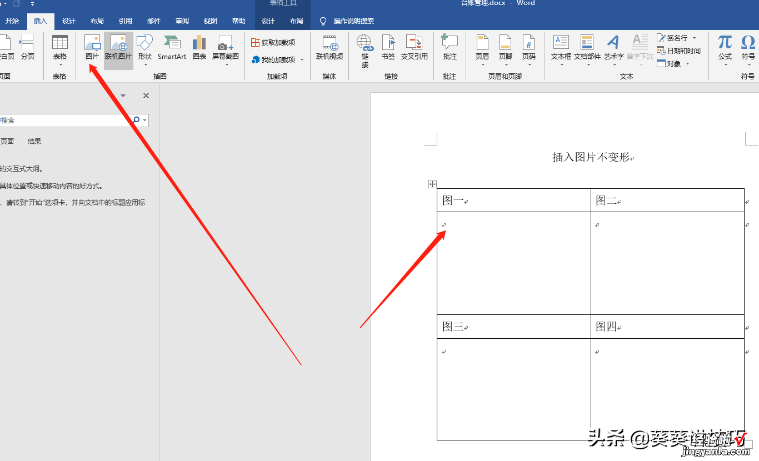Viewport: 759px width, 461px height.
Task: Open the Mailings (邮件) tab
Action: tap(154, 21)
